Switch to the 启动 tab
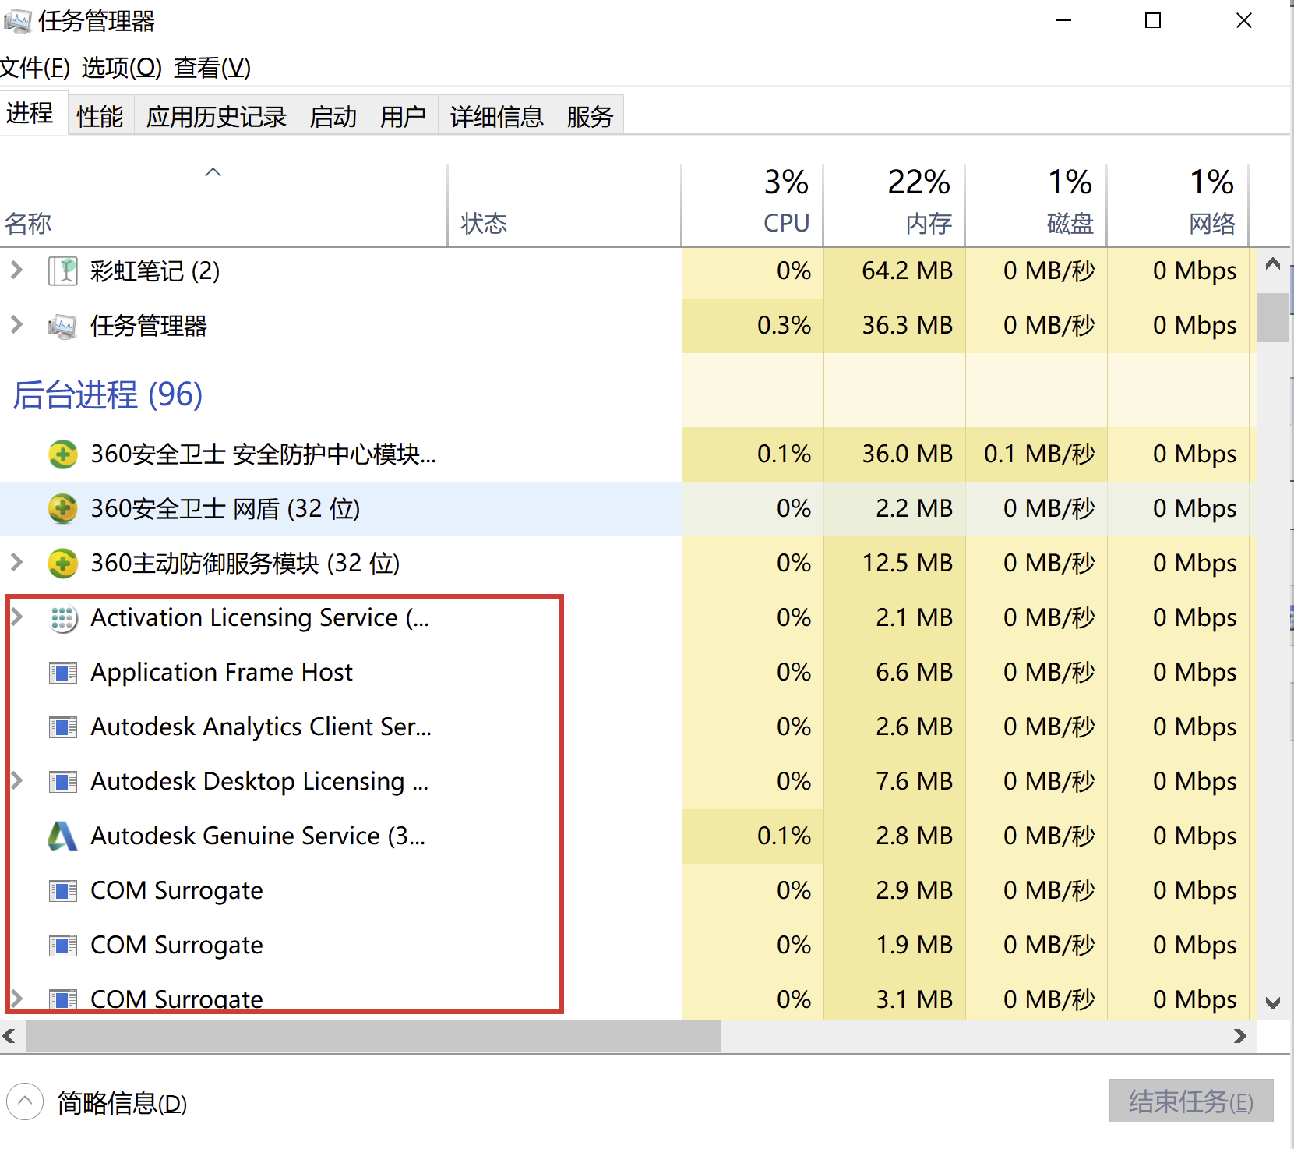This screenshot has height=1149, width=1294. [x=333, y=116]
